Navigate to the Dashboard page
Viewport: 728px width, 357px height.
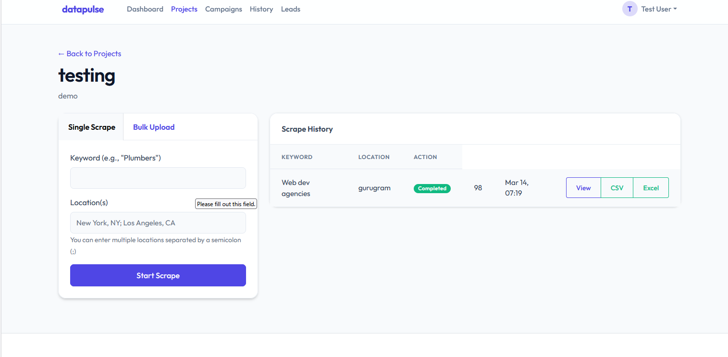pyautogui.click(x=145, y=9)
